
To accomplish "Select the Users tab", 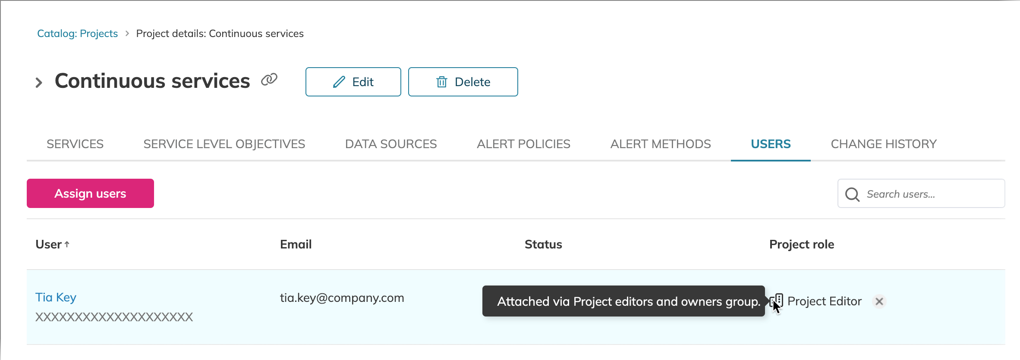I will (771, 144).
